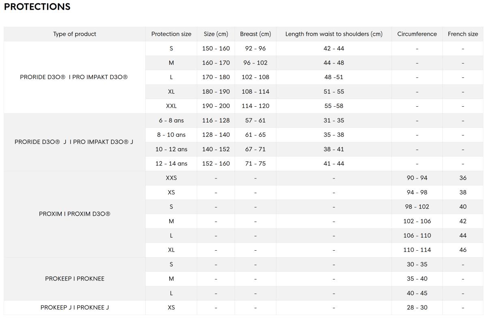Click length value '31 - 35'
Image resolution: width=487 pixels, height=320 pixels.
click(x=334, y=120)
